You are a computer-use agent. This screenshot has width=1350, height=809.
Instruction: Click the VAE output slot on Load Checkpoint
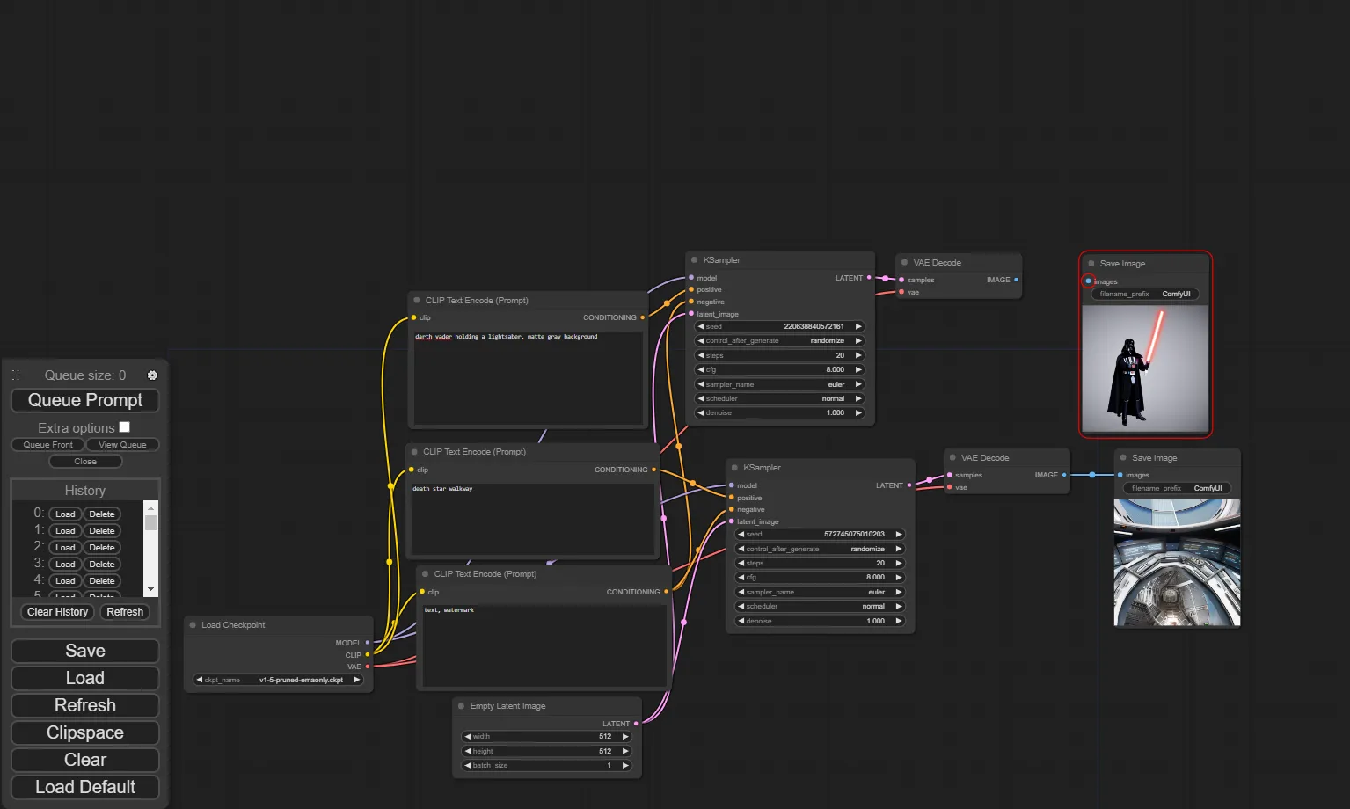click(x=368, y=667)
